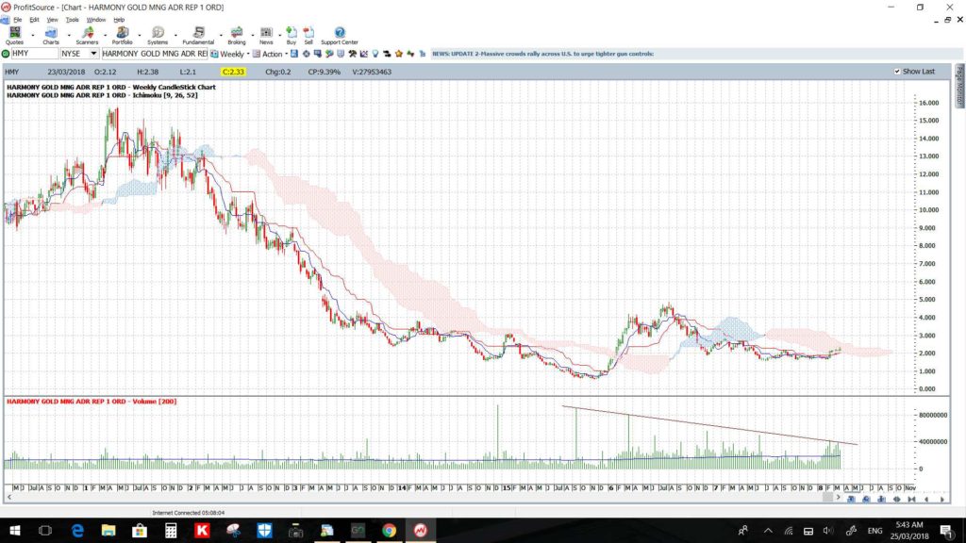Screen dimensions: 966x543
Task: Click the Ichimoku [9, 26, 52] indicator label
Action: pyautogui.click(x=165, y=95)
